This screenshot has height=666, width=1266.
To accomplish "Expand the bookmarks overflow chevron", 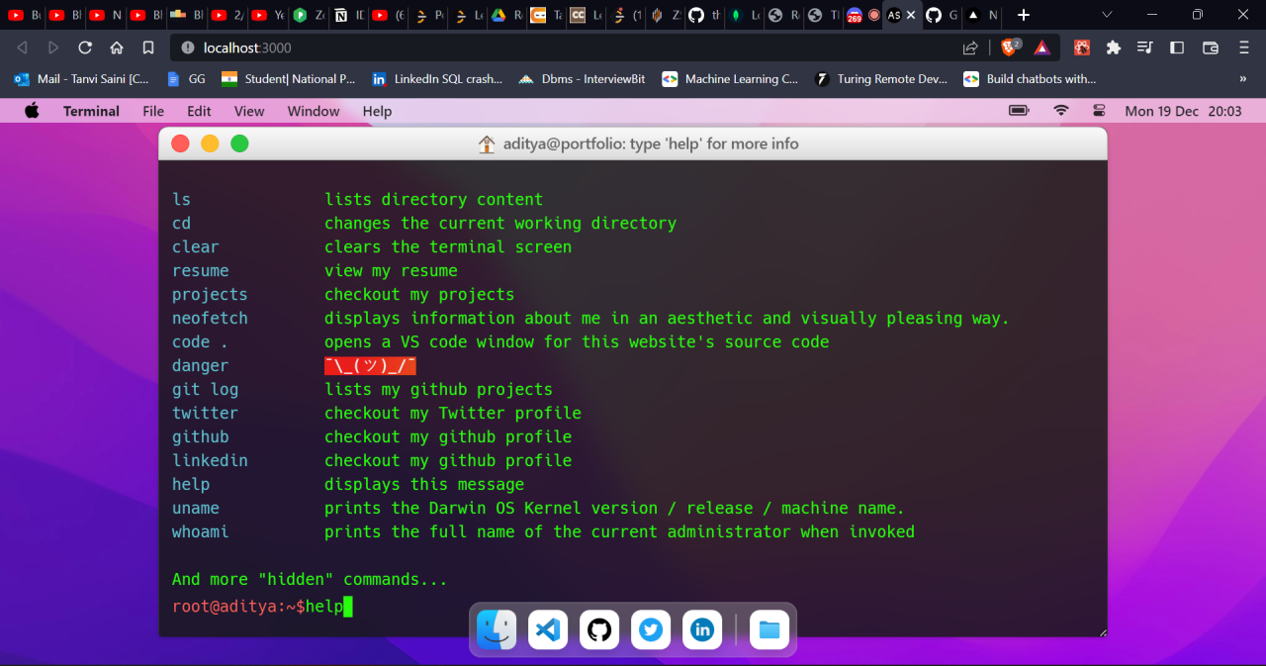I will pos(1245,79).
